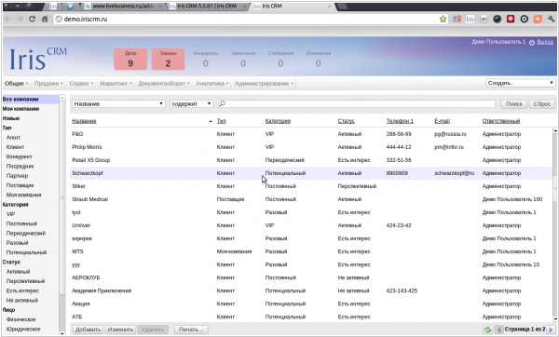Image resolution: width=559 pixels, height=337 pixels.
Task: Click the orange plus extension icon
Action: (538, 19)
